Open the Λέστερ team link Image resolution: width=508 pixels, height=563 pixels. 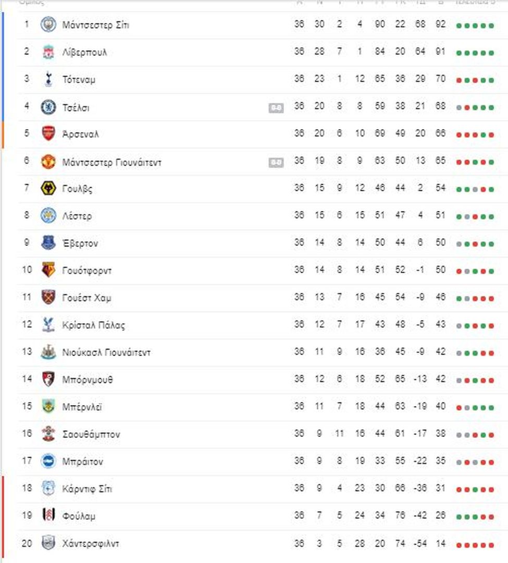[x=77, y=216]
